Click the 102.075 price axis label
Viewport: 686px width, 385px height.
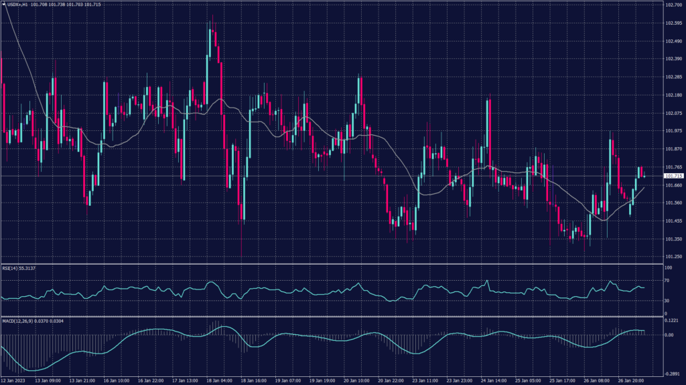click(673, 113)
